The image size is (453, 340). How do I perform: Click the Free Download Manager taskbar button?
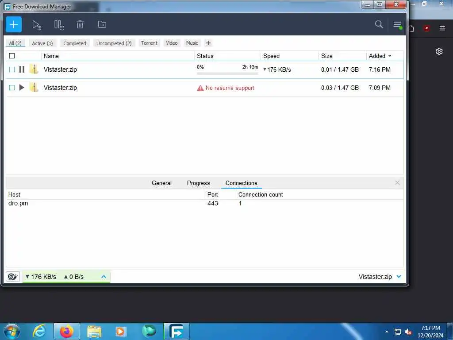(177, 331)
